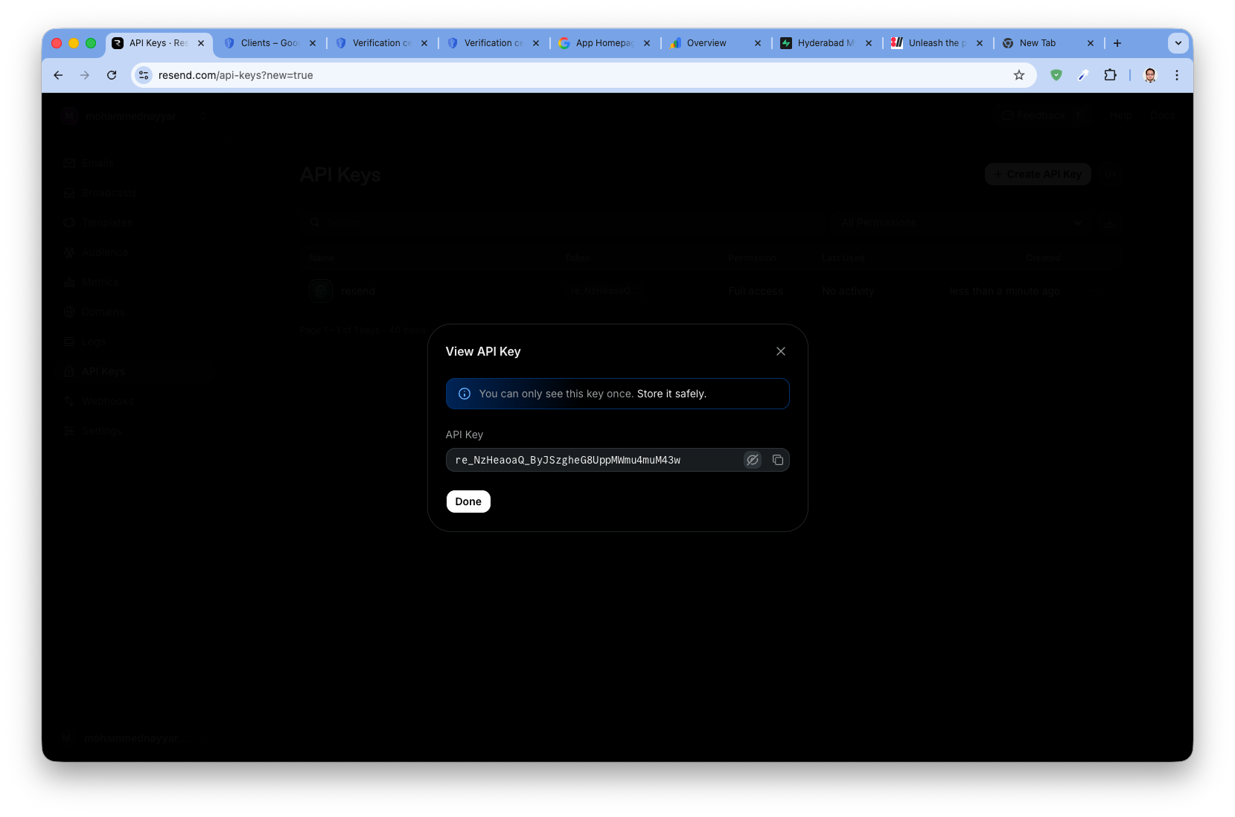The image size is (1235, 817).
Task: Reload the current page
Action: [112, 75]
